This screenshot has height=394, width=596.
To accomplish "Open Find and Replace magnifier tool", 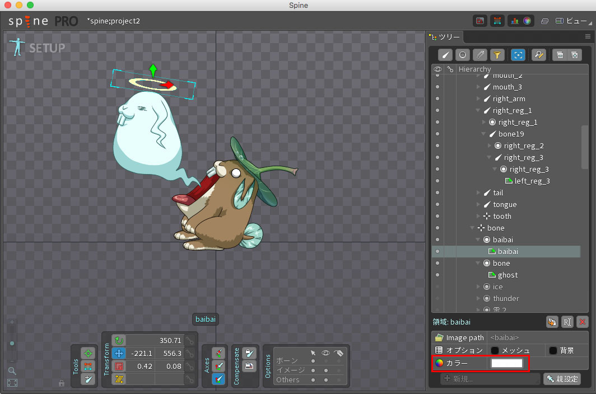I will tap(539, 55).
